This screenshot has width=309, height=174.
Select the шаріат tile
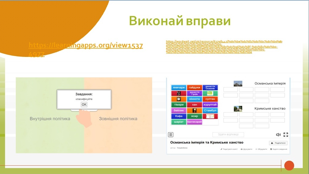[179, 122]
